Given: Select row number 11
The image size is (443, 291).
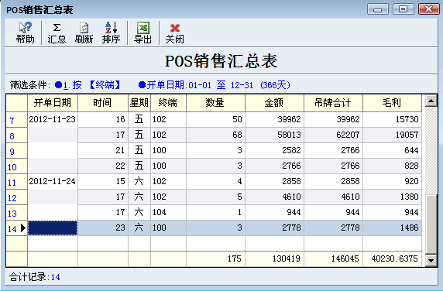Looking at the screenshot, I should tap(17, 182).
